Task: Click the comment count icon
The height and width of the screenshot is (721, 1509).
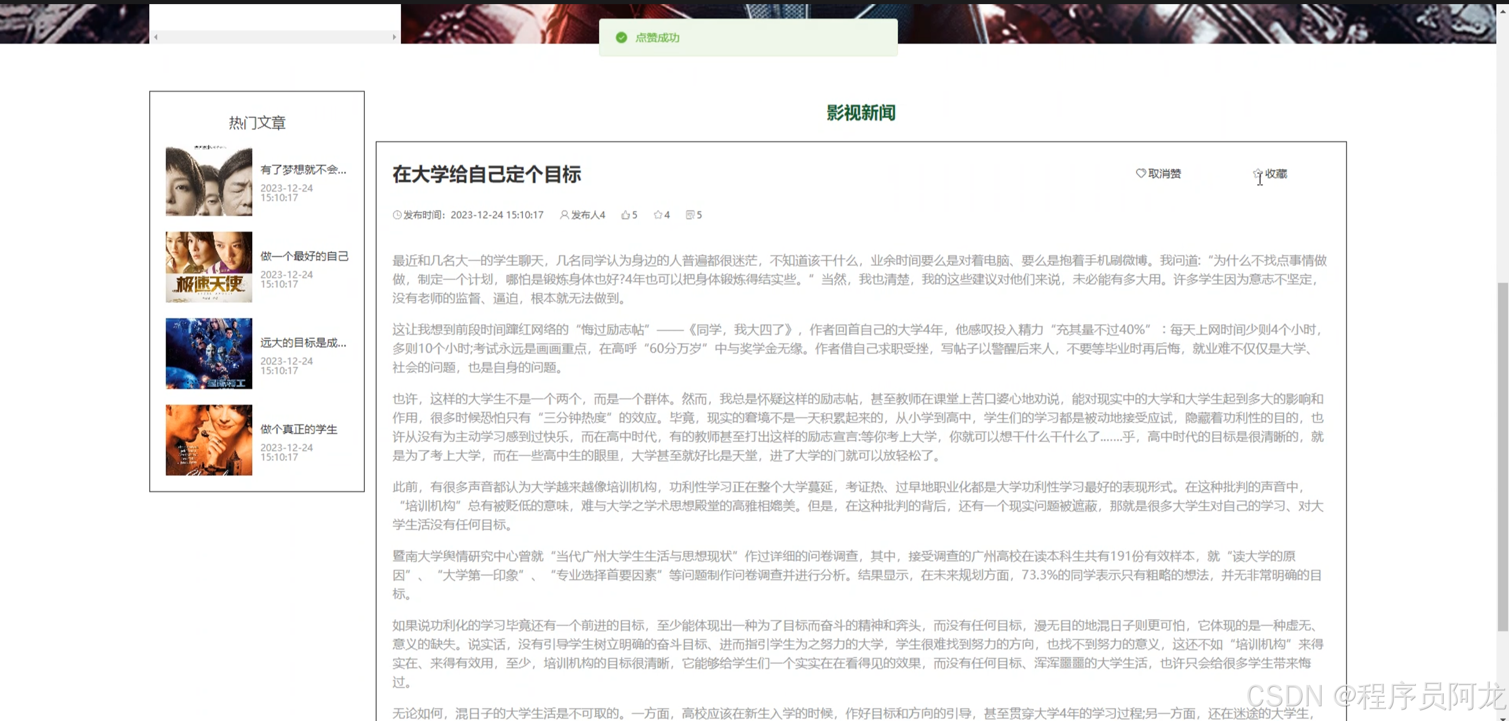Action: point(690,215)
